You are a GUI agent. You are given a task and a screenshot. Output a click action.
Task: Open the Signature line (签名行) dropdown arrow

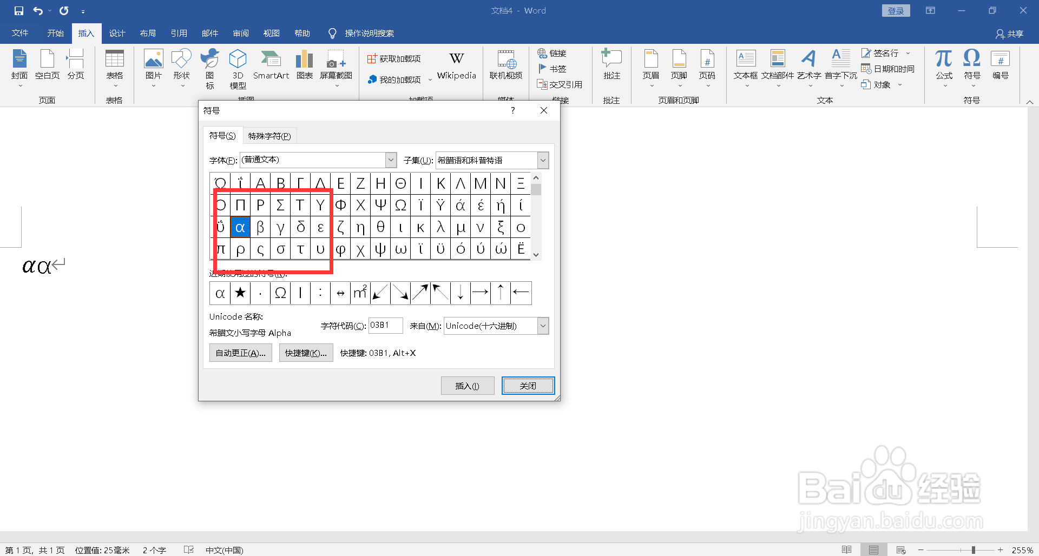(908, 53)
